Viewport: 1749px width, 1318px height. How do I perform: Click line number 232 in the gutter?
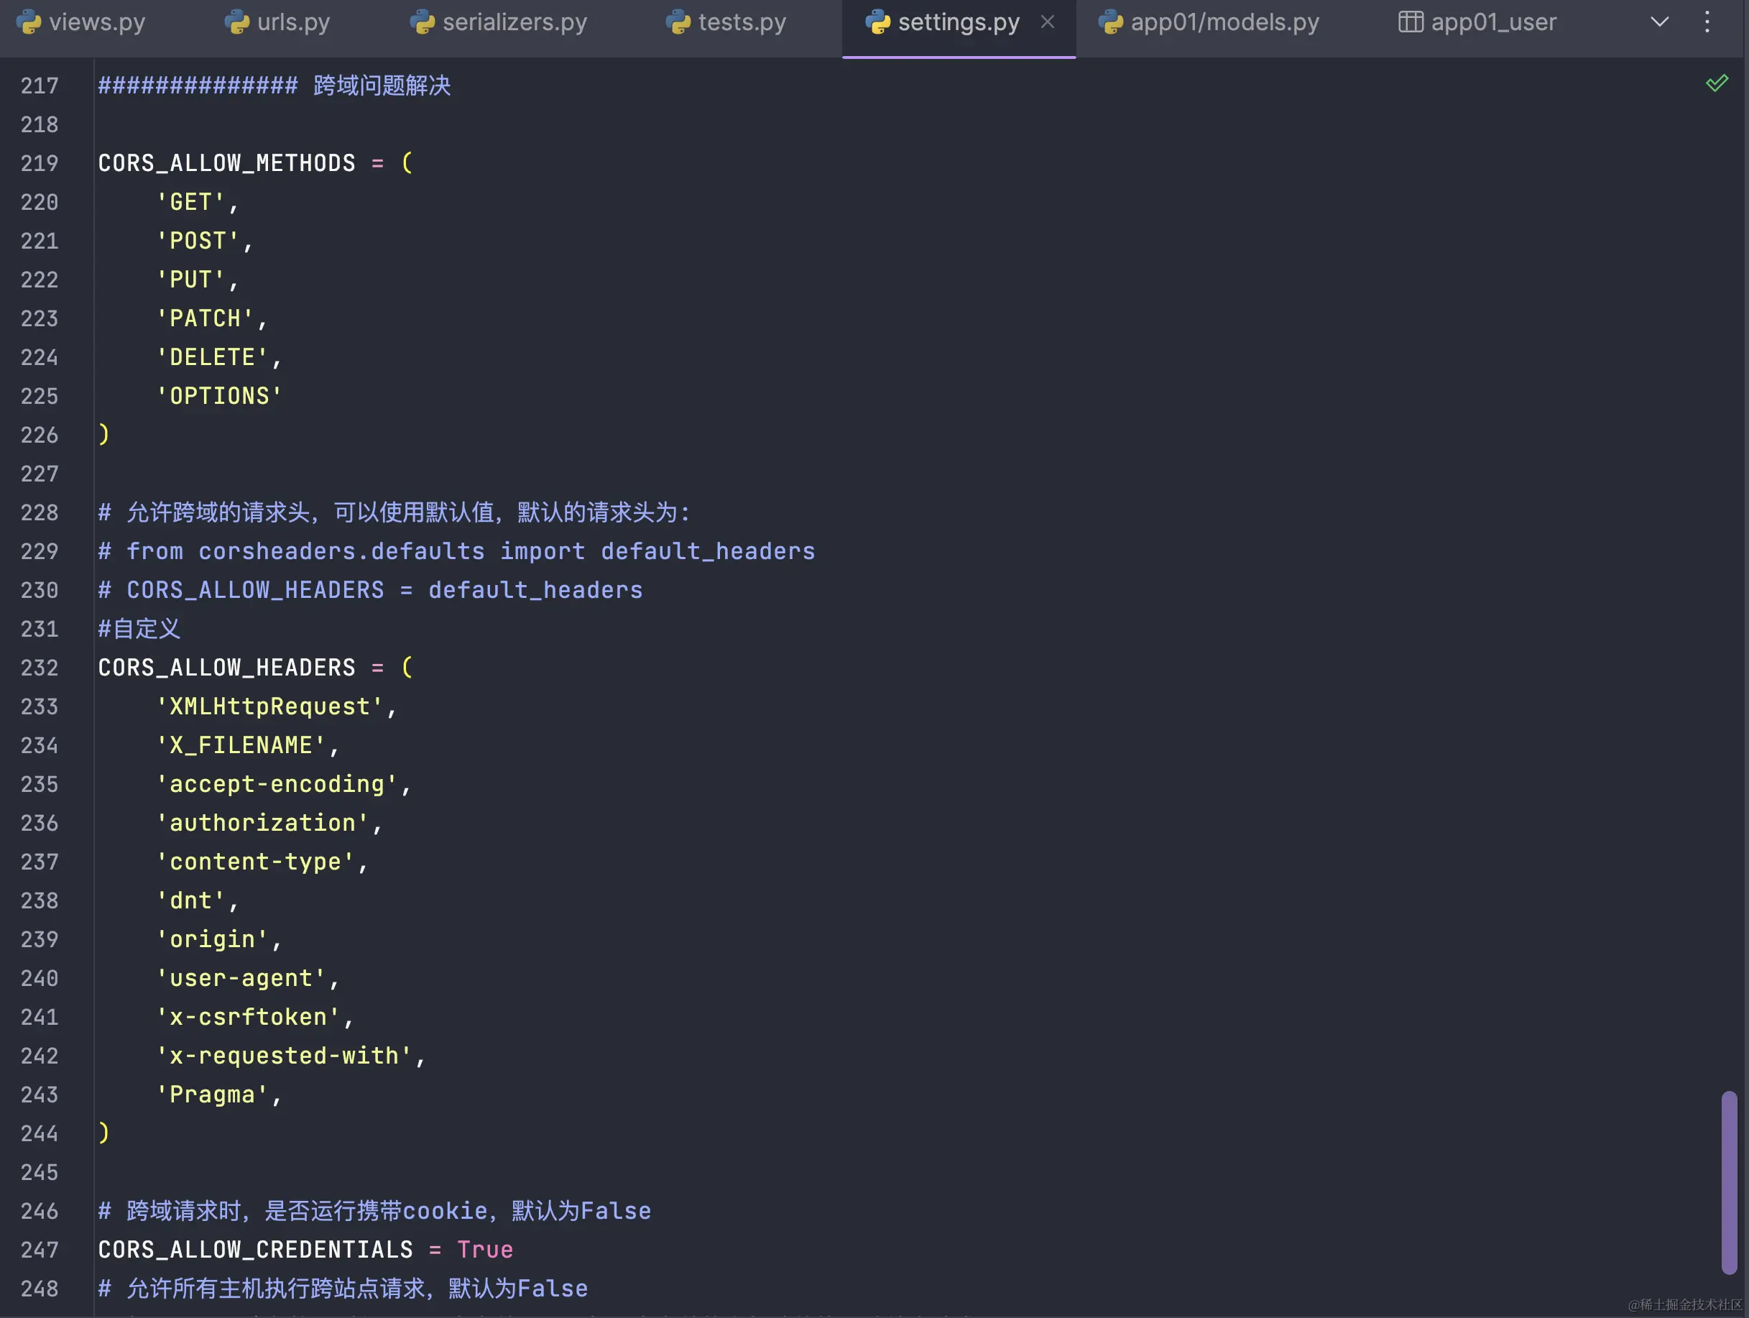(x=40, y=668)
